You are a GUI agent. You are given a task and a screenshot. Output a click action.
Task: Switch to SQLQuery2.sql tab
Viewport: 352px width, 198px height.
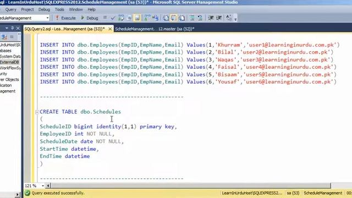pos(65,29)
